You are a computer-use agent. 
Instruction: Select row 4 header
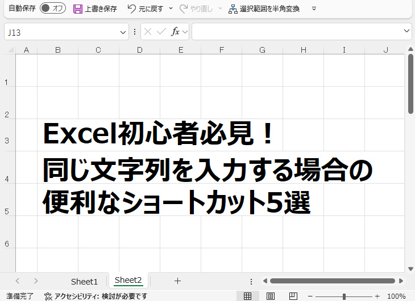[x=7, y=167]
